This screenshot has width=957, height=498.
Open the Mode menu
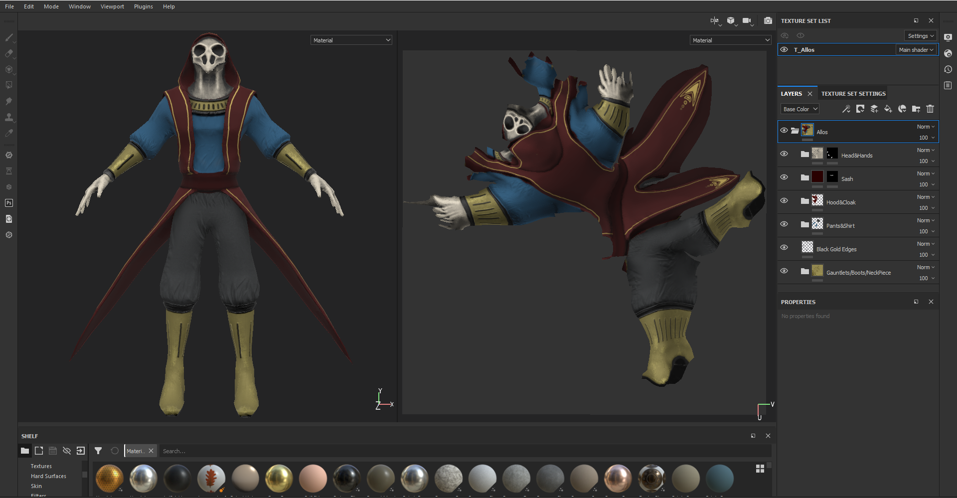click(51, 6)
